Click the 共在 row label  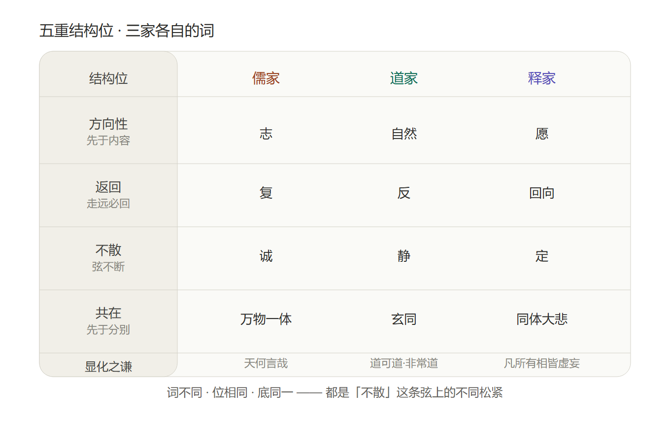click(x=108, y=313)
